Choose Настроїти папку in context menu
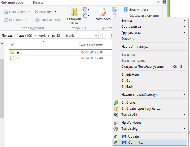Image resolution: width=190 pixels, height=147 pixels. 150,47
